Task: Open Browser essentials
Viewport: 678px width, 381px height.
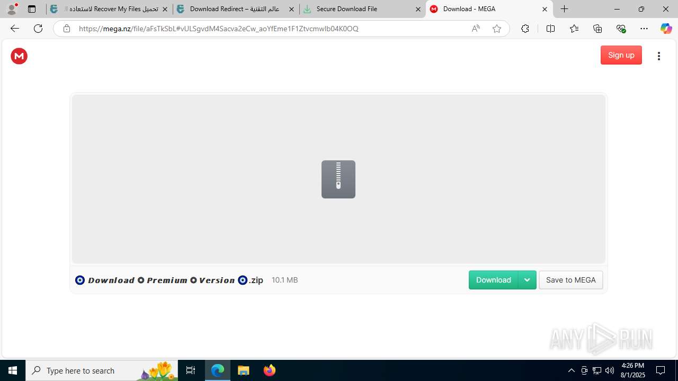Action: point(621,29)
